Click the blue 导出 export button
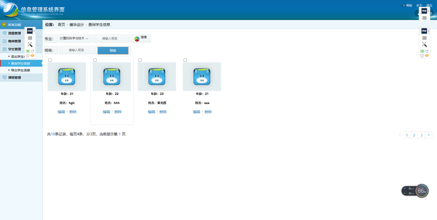437x220 pixels. click(113, 50)
